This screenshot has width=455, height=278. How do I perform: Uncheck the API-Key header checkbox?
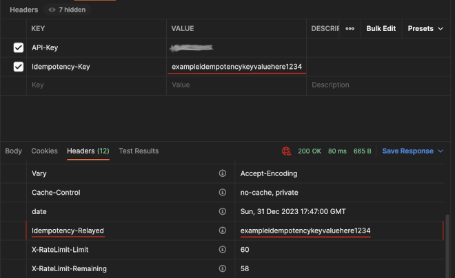pos(19,48)
